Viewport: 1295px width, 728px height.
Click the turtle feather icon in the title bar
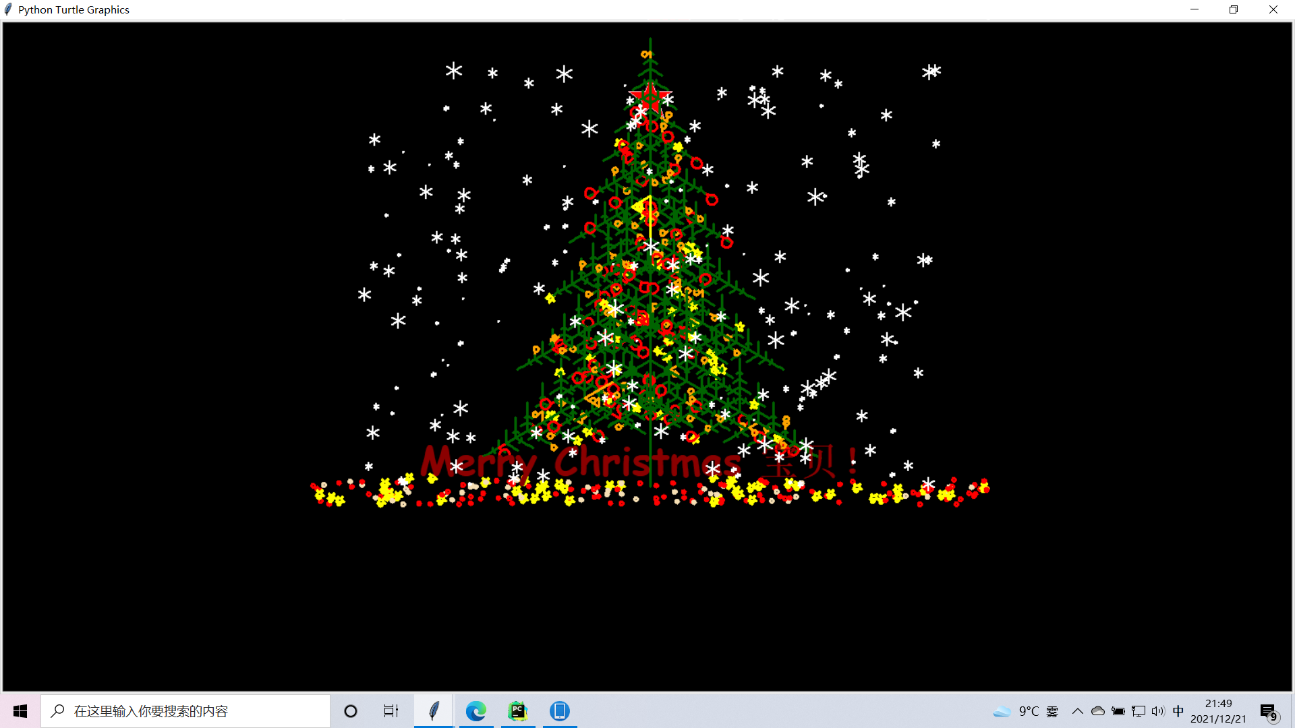tap(7, 9)
